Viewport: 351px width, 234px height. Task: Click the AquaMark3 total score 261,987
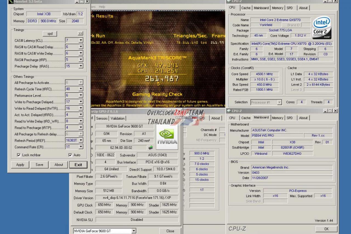pos(162,79)
